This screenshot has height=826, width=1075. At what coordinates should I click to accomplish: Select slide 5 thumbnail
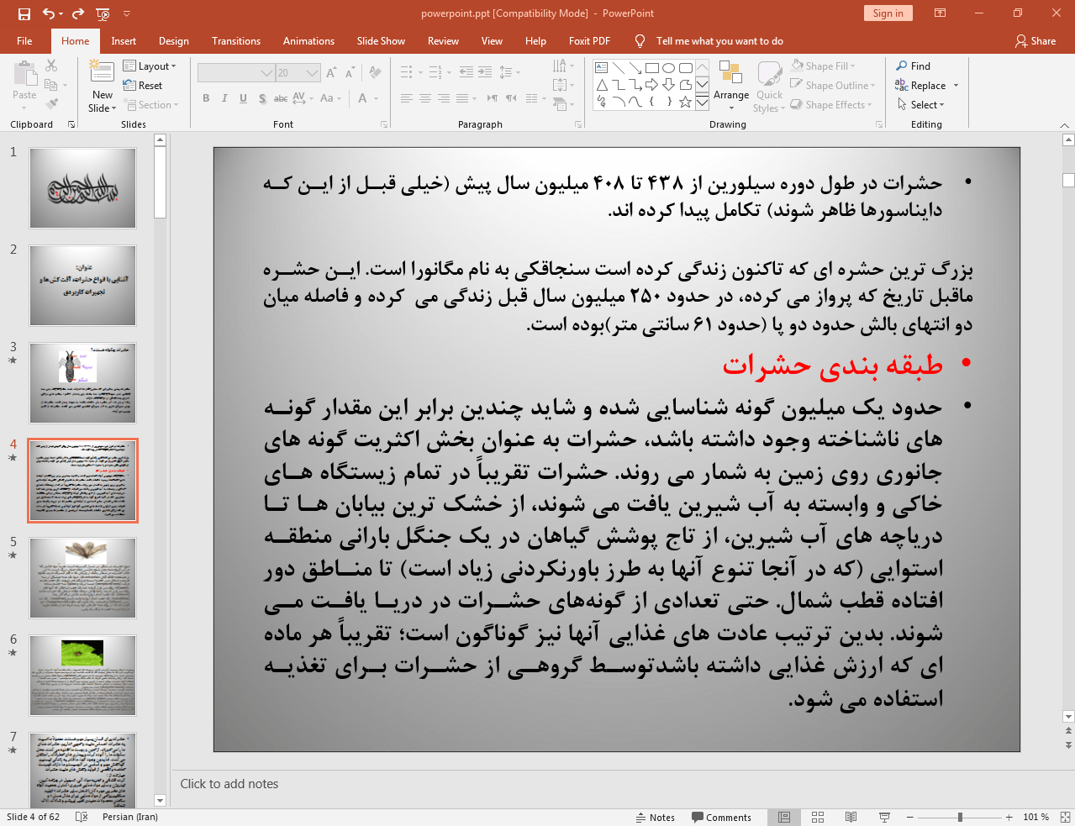(82, 578)
